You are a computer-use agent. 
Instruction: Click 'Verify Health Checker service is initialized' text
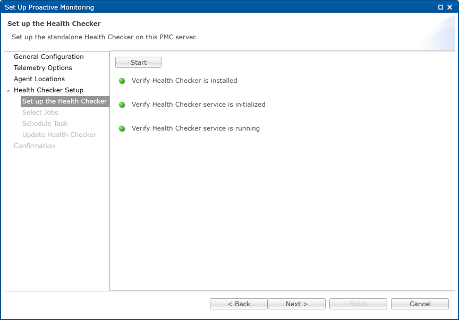pos(198,105)
